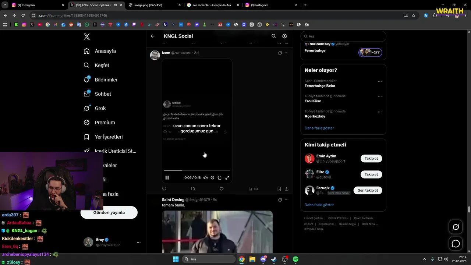
Task: Bookmark izem's post
Action: [279, 189]
